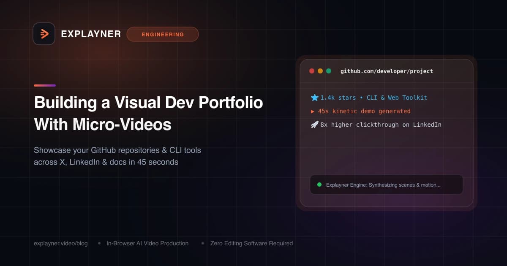Screen dimensions: 507x266
Task: Click the green status dot in engine bar
Action: 319,185
